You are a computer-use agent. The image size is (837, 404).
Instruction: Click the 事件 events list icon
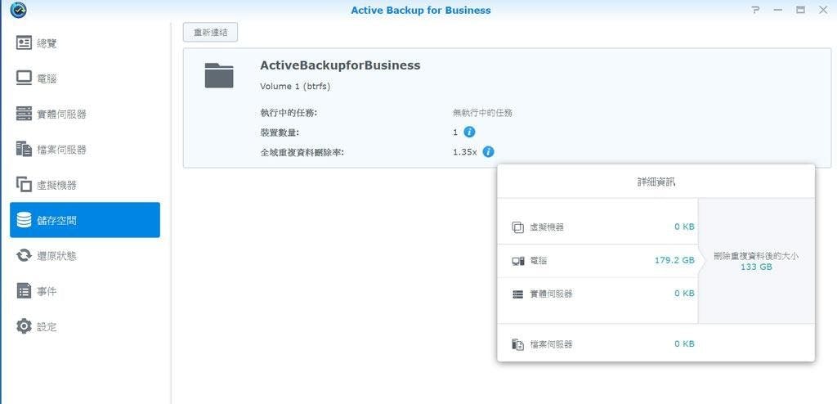click(24, 291)
